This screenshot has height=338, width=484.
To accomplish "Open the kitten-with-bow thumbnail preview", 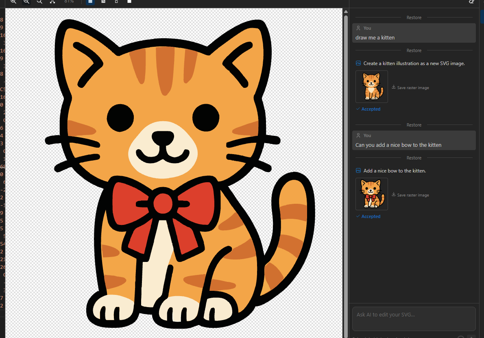I will 372,194.
